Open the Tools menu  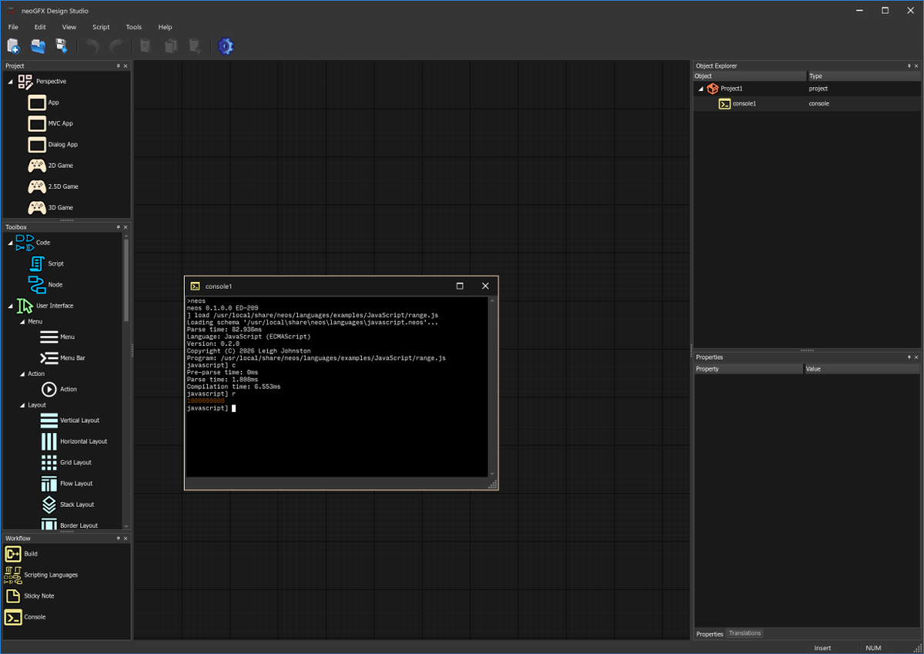click(134, 27)
